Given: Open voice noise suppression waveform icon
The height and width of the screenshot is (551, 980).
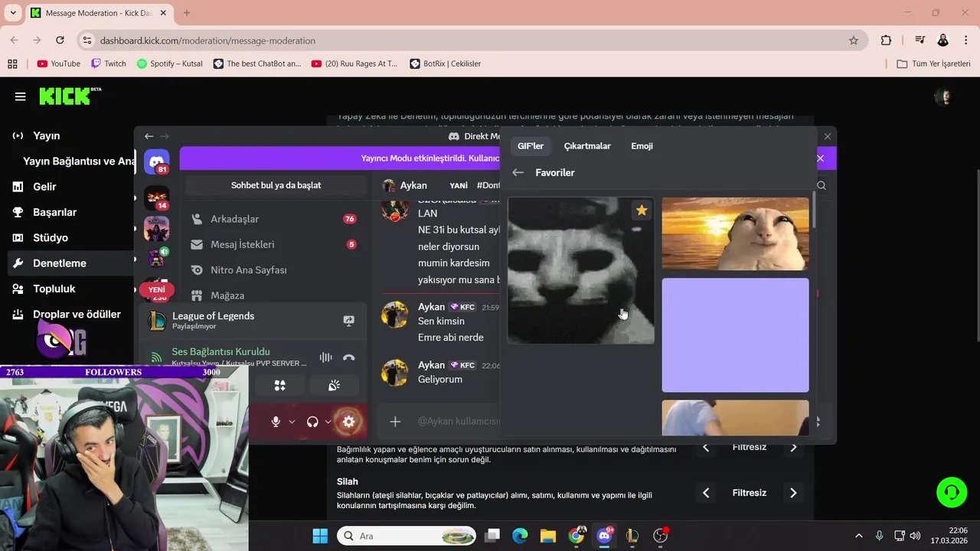Looking at the screenshot, I should point(325,357).
